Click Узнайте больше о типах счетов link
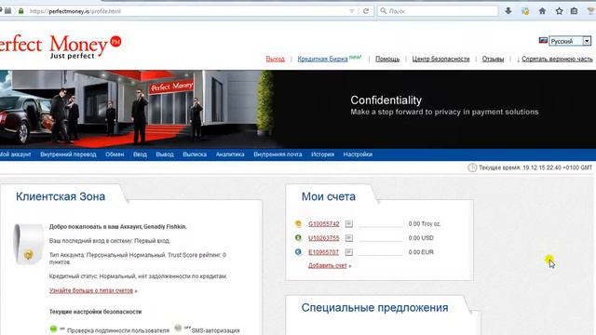The width and height of the screenshot is (596, 335). click(x=91, y=290)
